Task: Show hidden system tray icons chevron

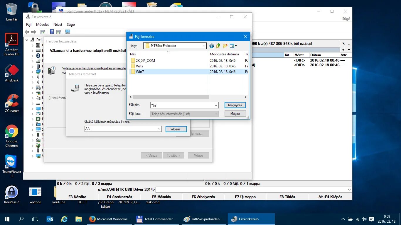Action: 343,219
